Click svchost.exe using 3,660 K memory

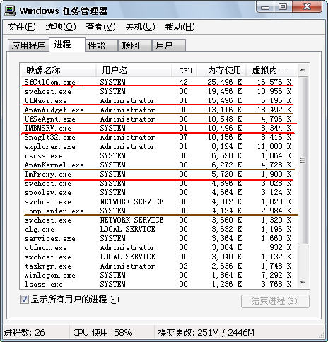tap(158, 220)
